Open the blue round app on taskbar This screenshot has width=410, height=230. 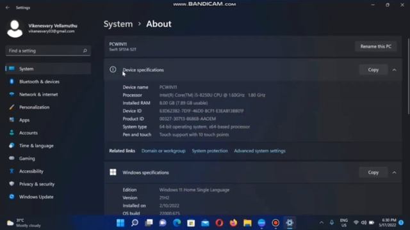click(261, 223)
